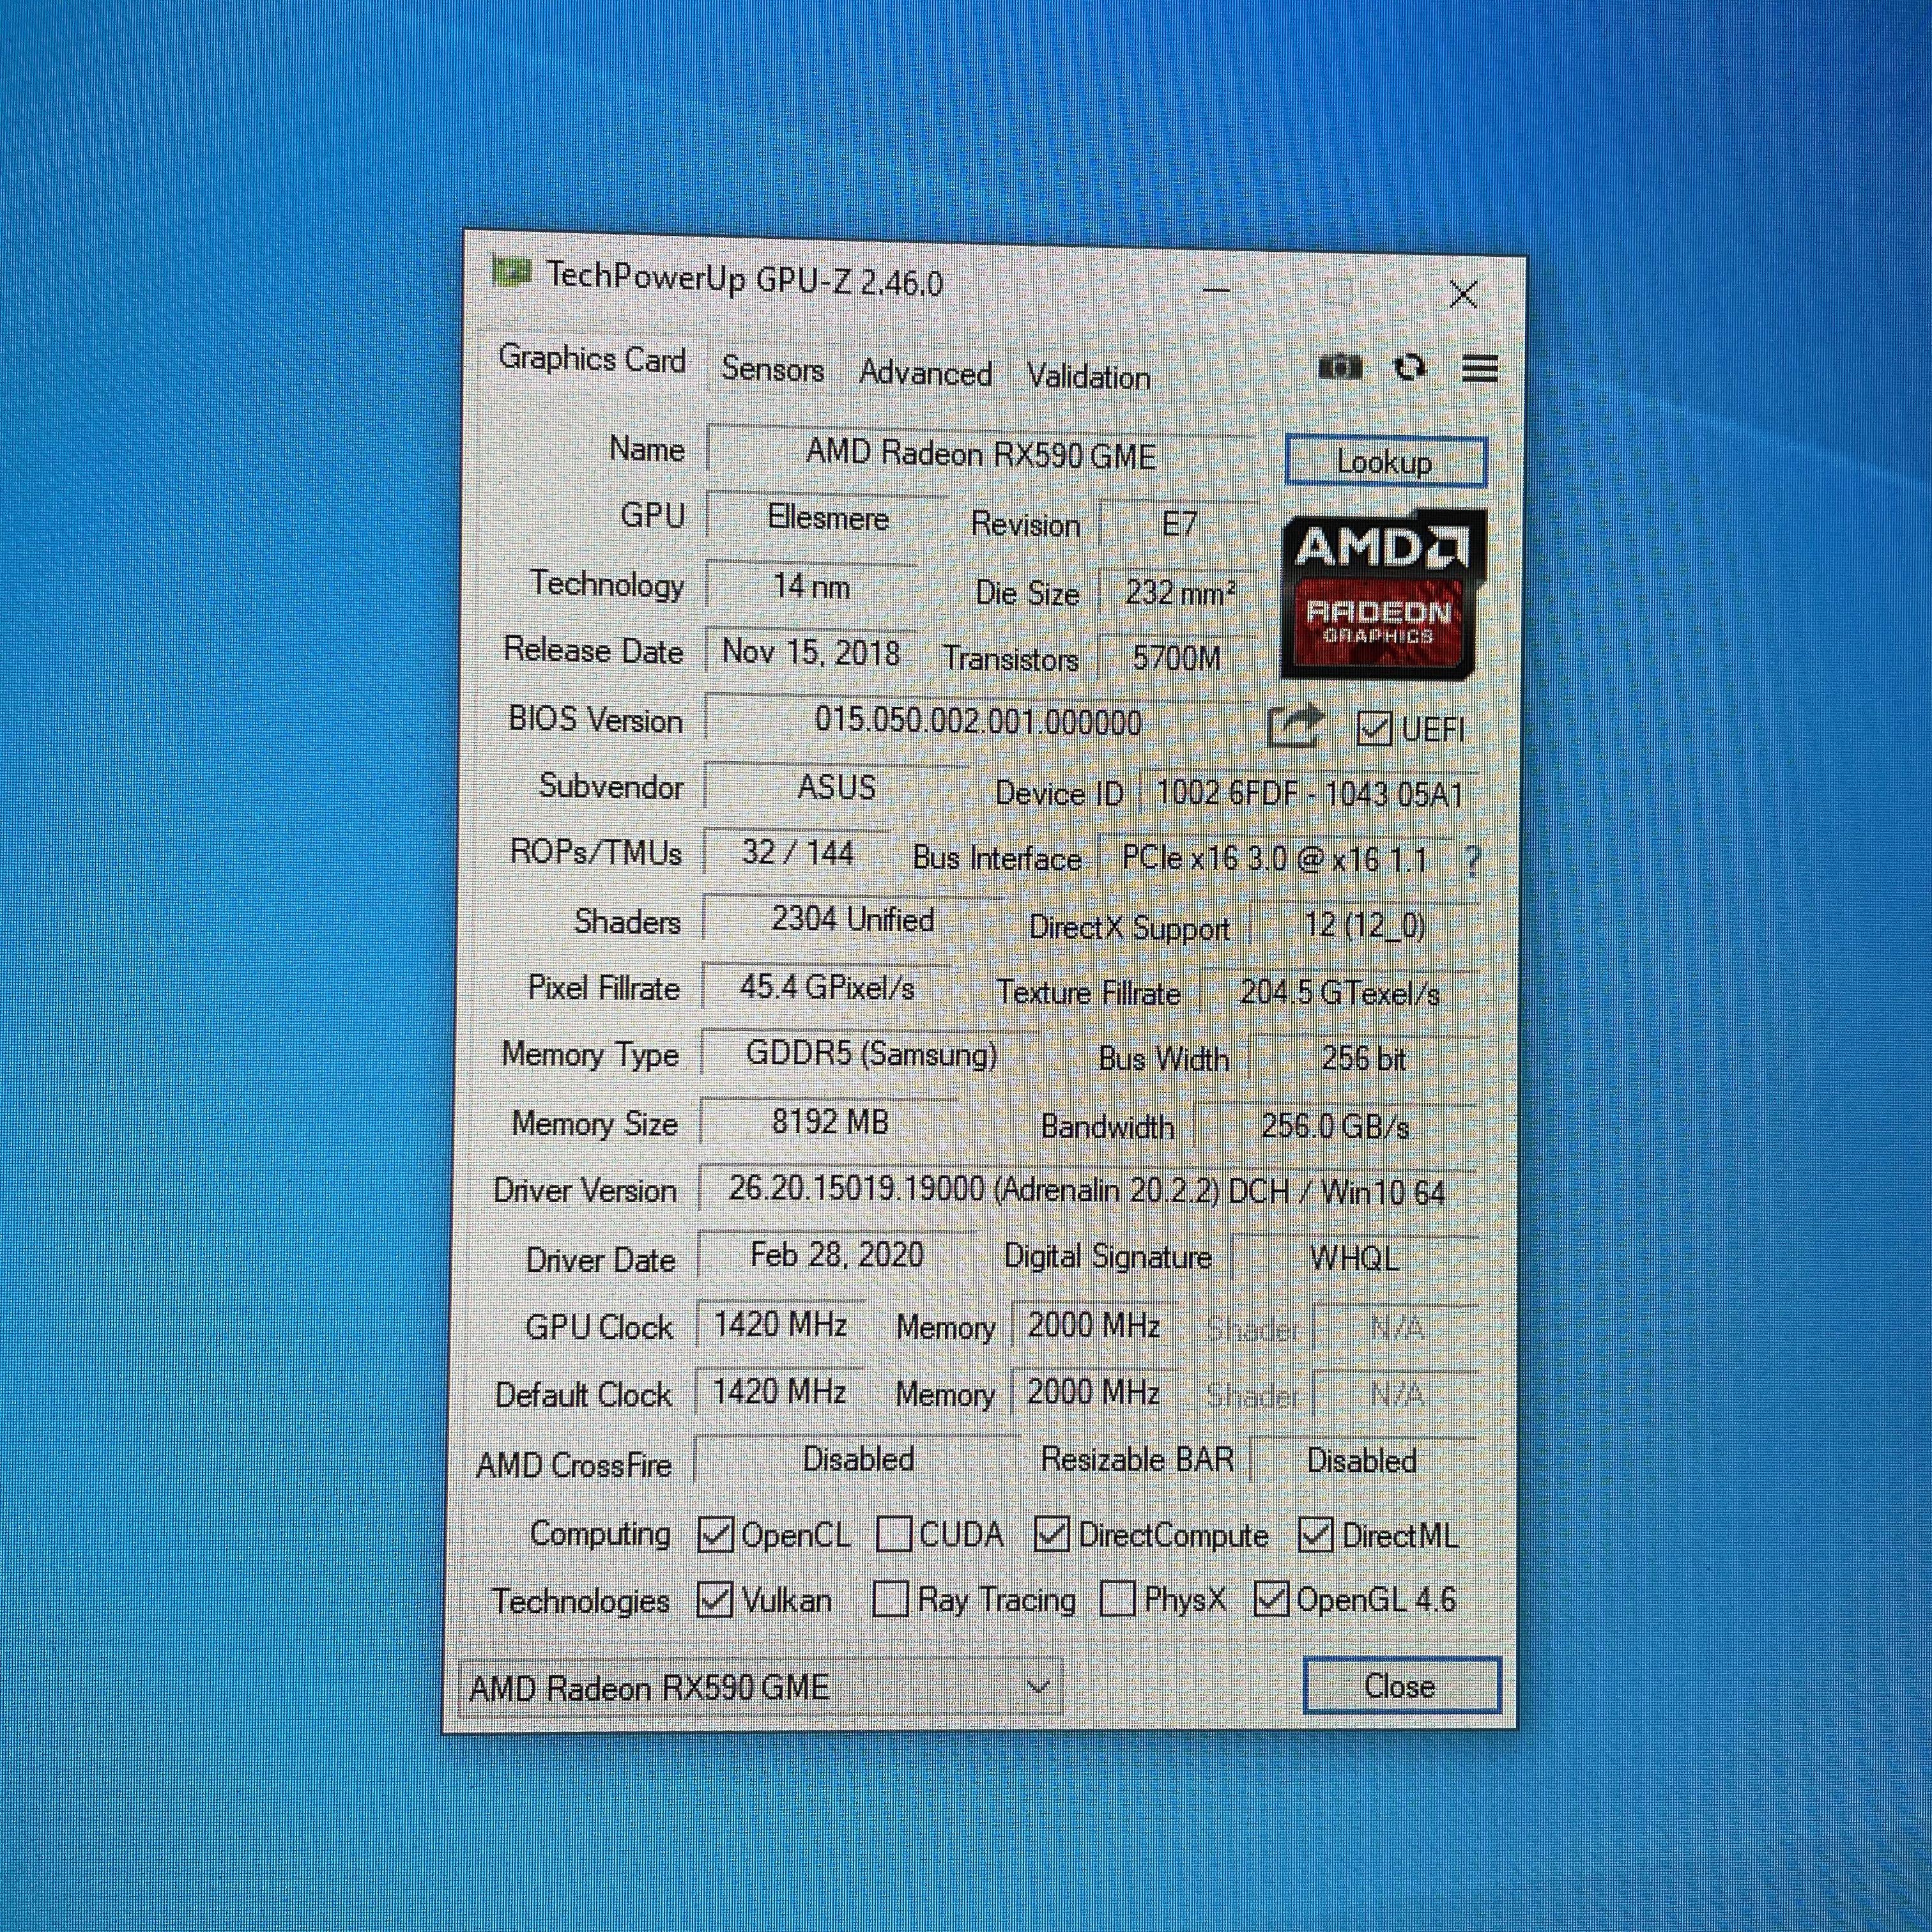Click the Shader N/A field in GPU Clock row

(1396, 1329)
